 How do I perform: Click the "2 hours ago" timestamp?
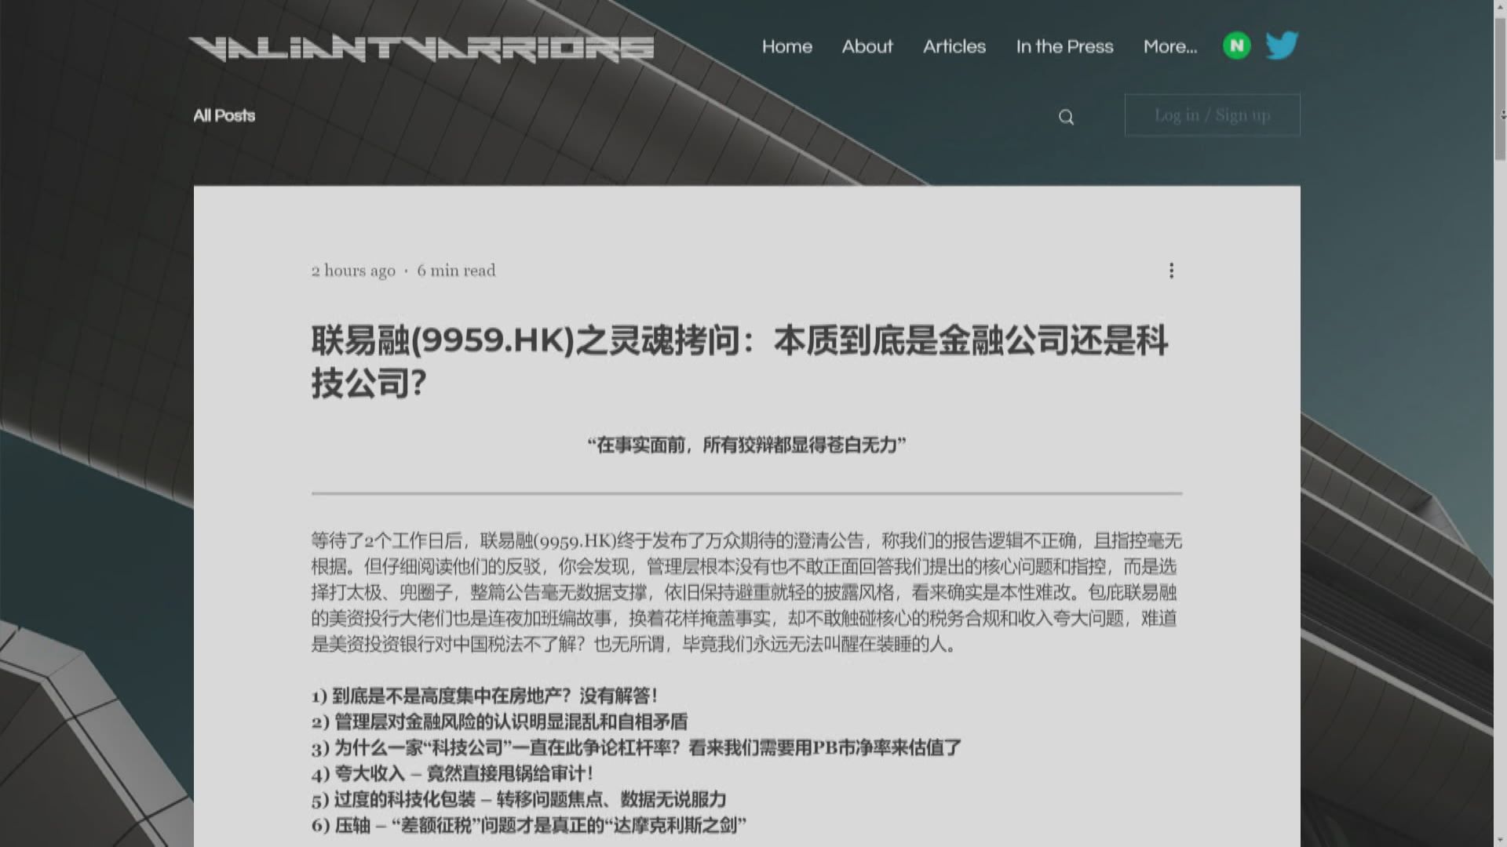tap(352, 270)
